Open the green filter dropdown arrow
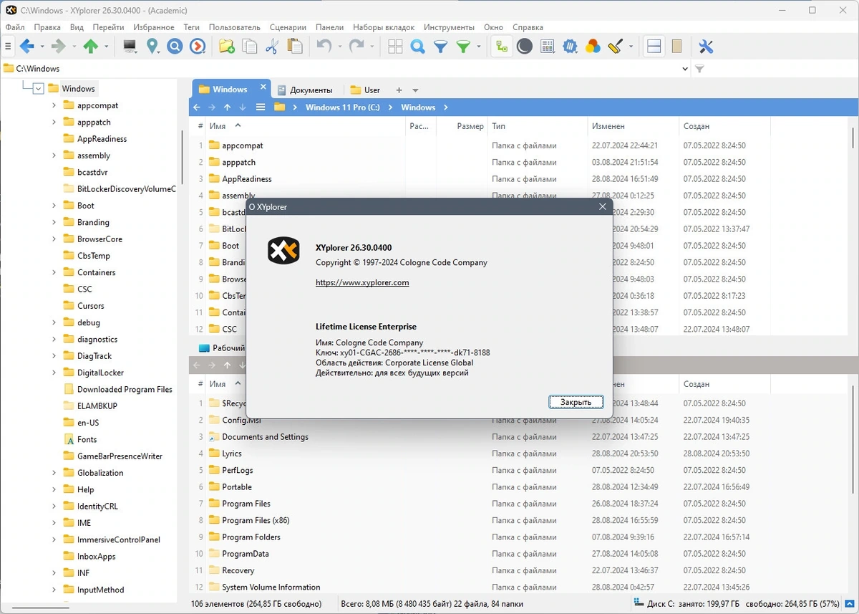The image size is (859, 614). point(478,47)
